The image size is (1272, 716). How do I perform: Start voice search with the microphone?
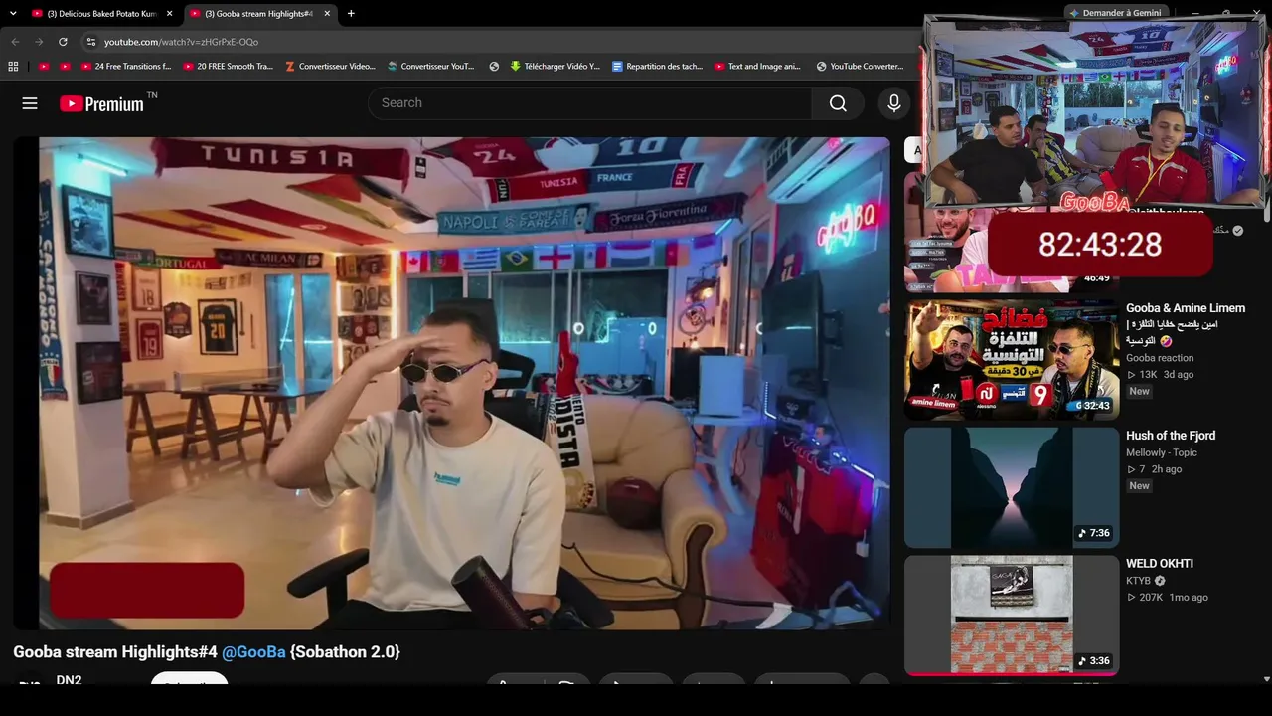tap(894, 103)
